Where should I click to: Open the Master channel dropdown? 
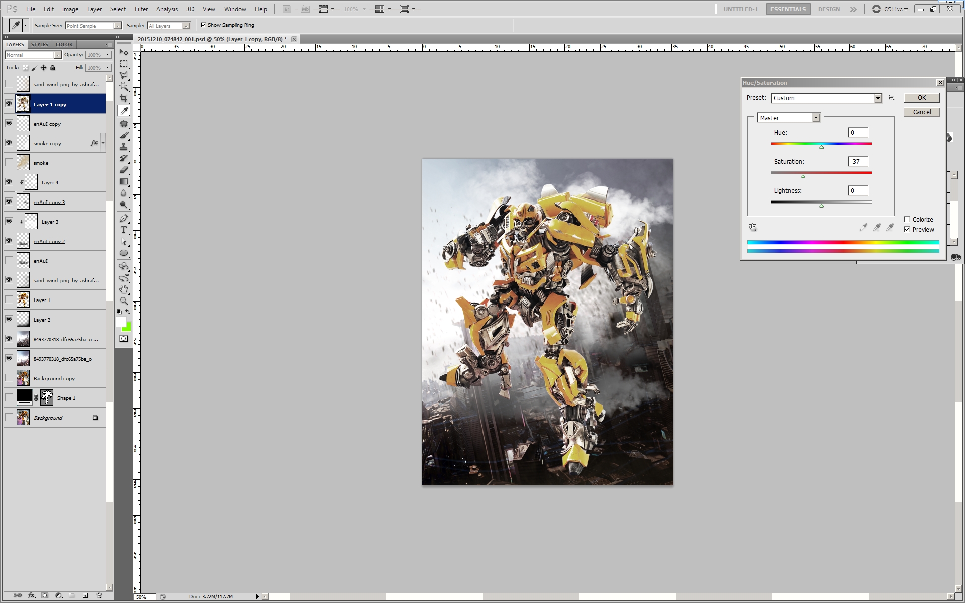816,118
